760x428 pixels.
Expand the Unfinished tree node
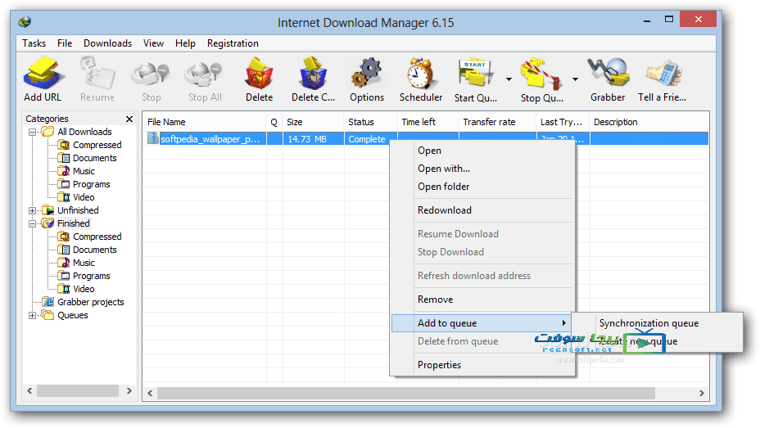[x=32, y=210]
